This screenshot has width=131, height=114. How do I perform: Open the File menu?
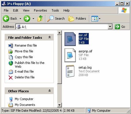(6, 10)
